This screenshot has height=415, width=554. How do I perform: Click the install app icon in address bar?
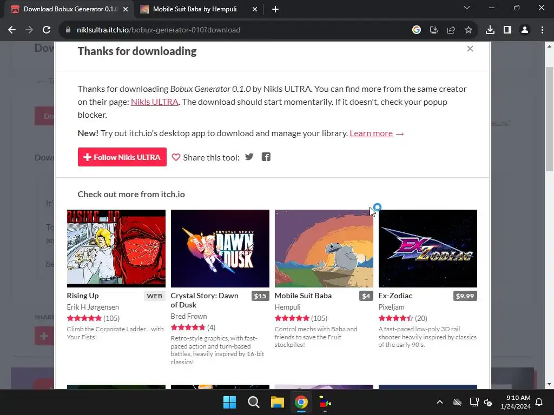[433, 30]
